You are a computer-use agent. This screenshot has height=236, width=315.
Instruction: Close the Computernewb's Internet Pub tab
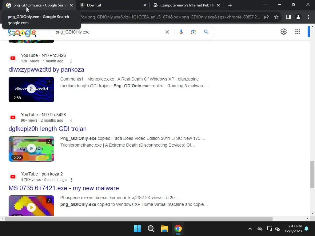(218, 6)
